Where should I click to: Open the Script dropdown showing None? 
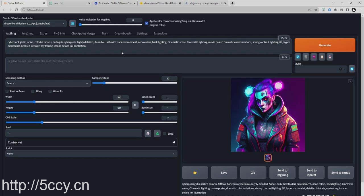coord(91,154)
